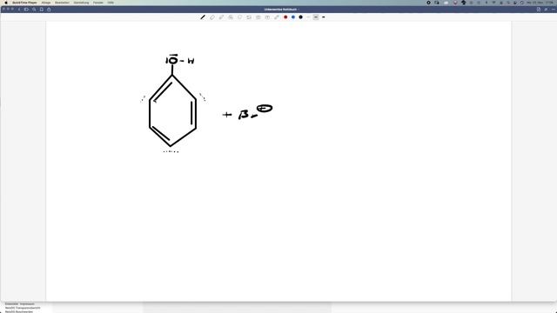This screenshot has height=313, width=557.
Task: Select the medium stroke width
Action: point(316,17)
